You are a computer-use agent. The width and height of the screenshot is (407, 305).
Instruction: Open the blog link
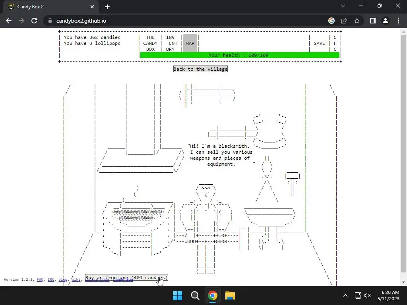click(63, 279)
